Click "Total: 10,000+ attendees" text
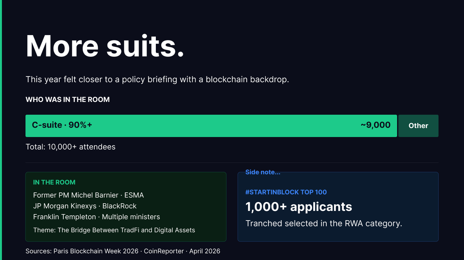Screen dimensions: 464x260 click(x=70, y=147)
